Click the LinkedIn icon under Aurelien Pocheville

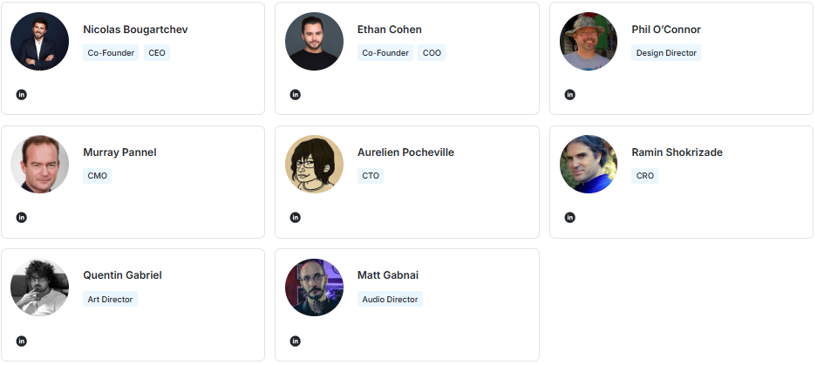(x=296, y=217)
